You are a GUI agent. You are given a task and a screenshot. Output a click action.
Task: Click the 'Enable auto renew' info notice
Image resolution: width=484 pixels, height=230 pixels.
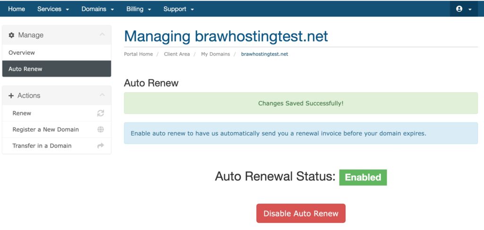[301, 133]
